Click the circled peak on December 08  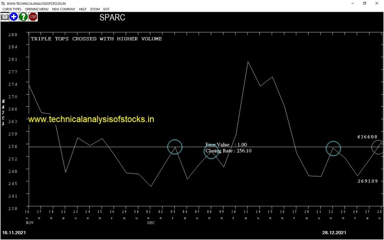click(211, 151)
